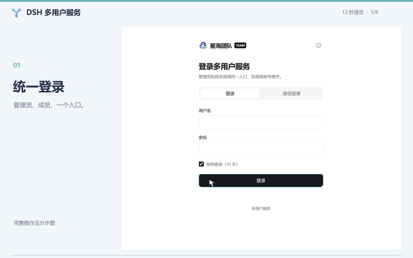Viewport: 413px width, 258px height.
Task: Click the bottom progress bar
Action: pos(206,256)
